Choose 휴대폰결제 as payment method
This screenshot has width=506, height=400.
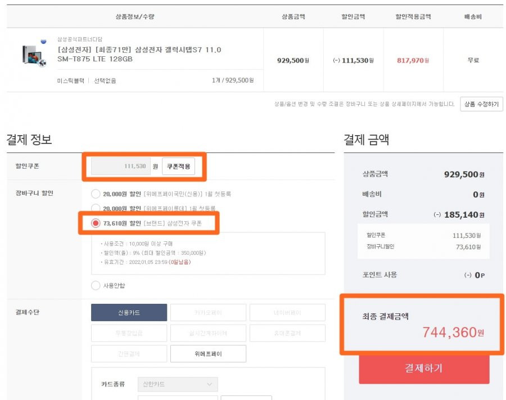coord(287,333)
